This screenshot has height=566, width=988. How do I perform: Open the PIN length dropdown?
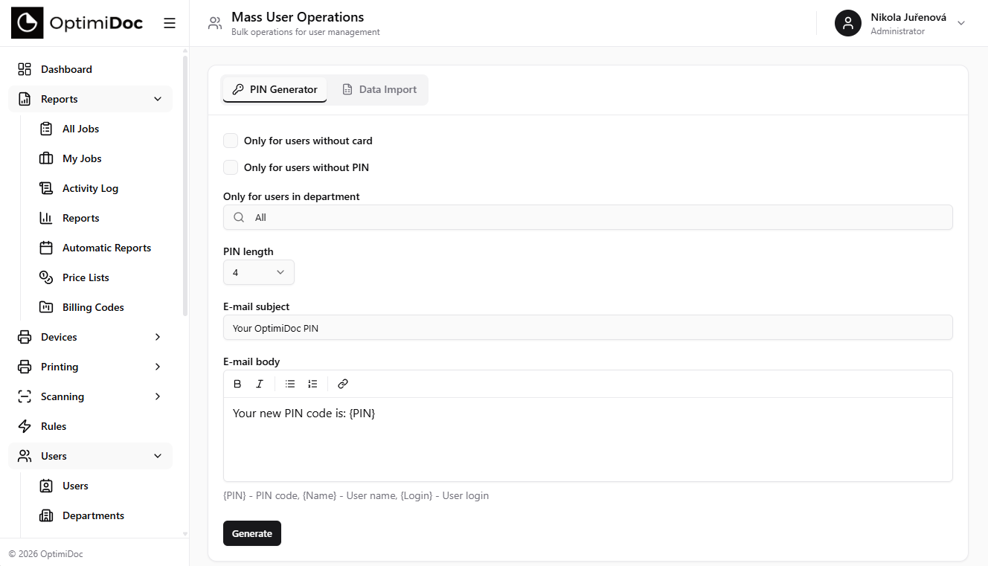(259, 272)
